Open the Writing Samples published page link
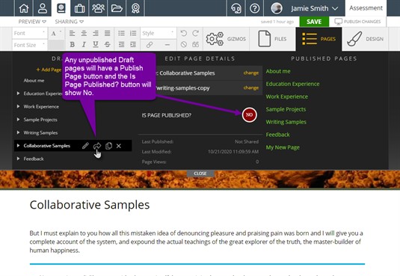Image resolution: width=400 pixels, height=276 pixels. 286,122
